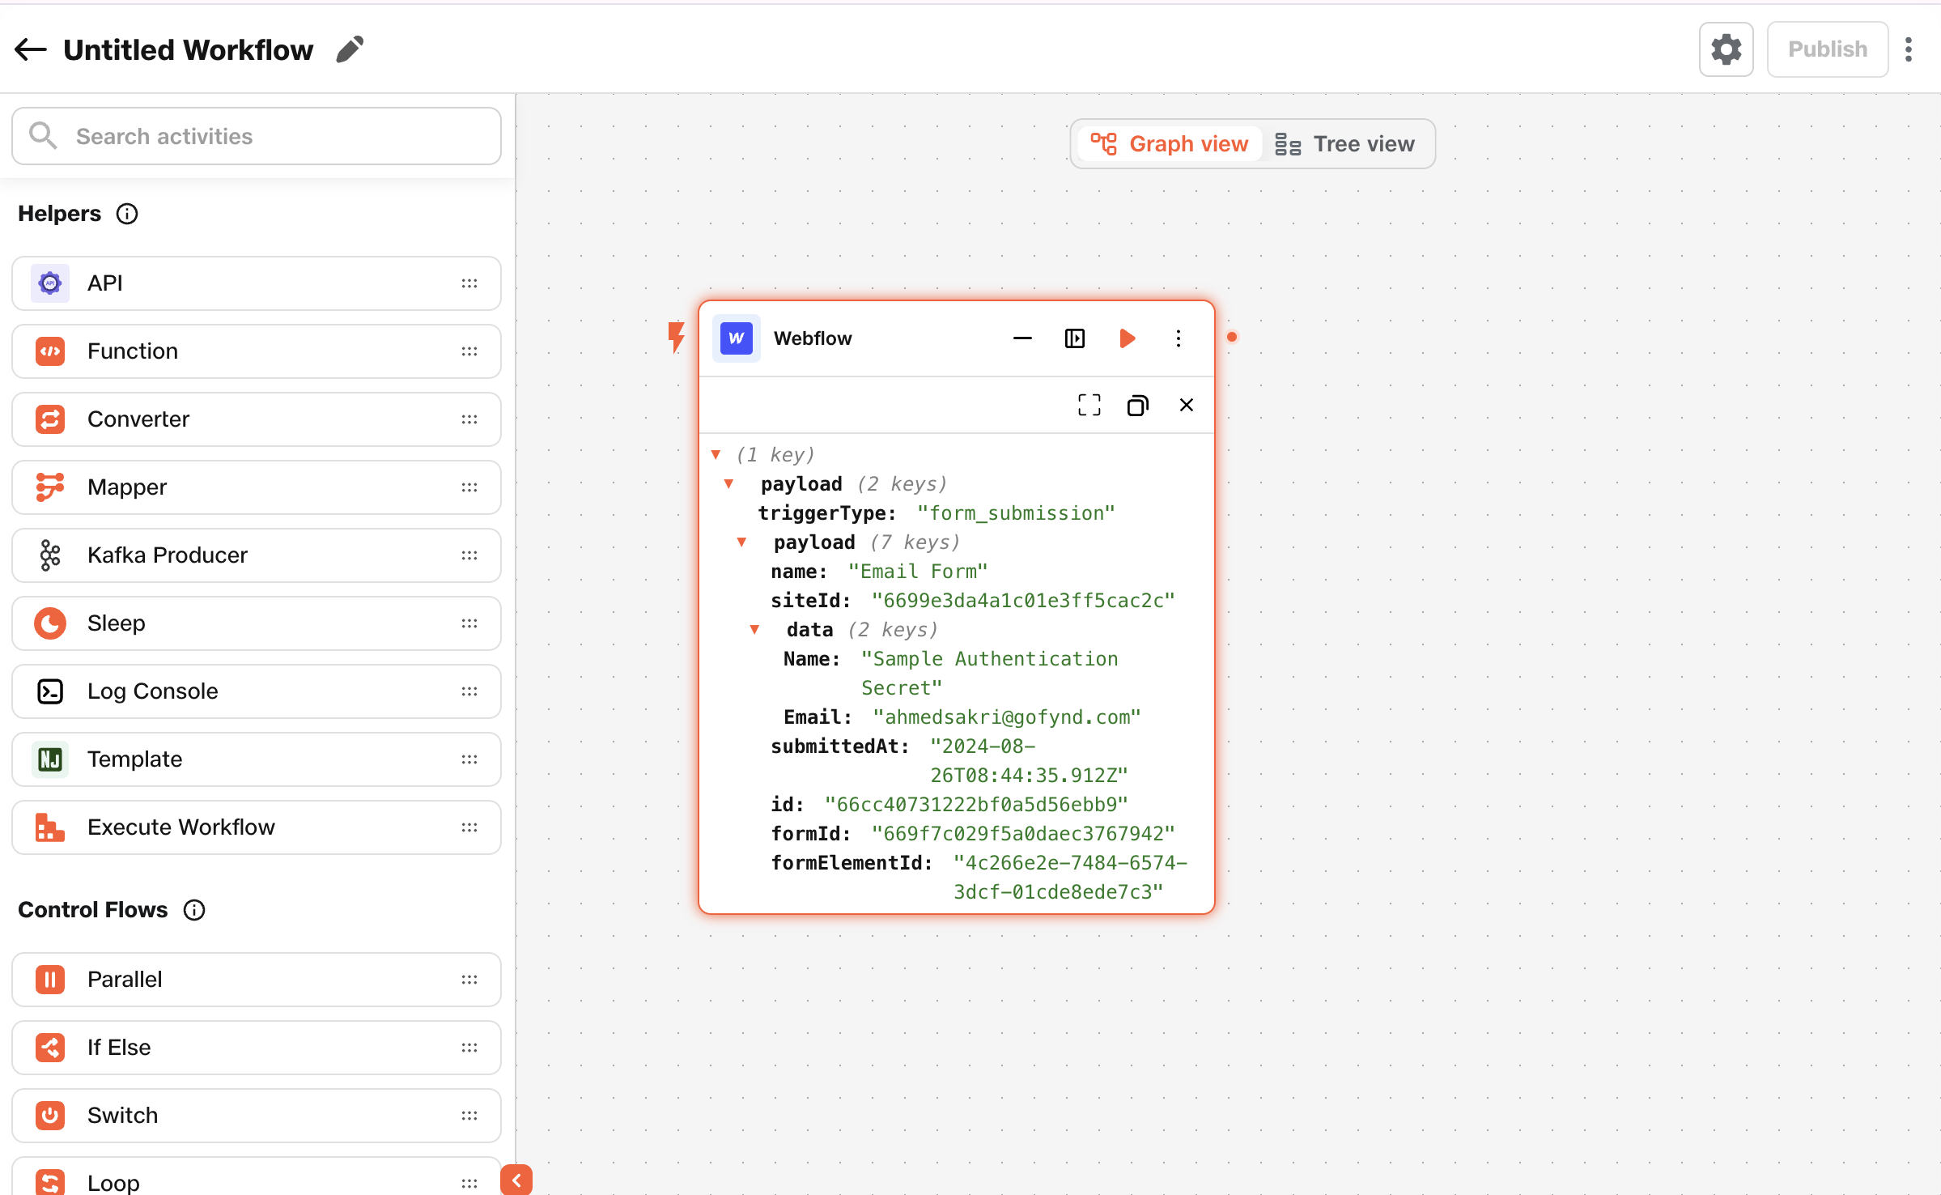Screen dimensions: 1941x1195
Task: Select the Kafka Producer icon
Action: pyautogui.click(x=50, y=555)
